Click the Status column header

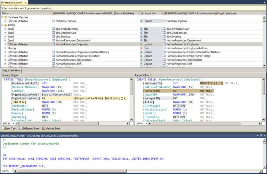tap(26, 13)
